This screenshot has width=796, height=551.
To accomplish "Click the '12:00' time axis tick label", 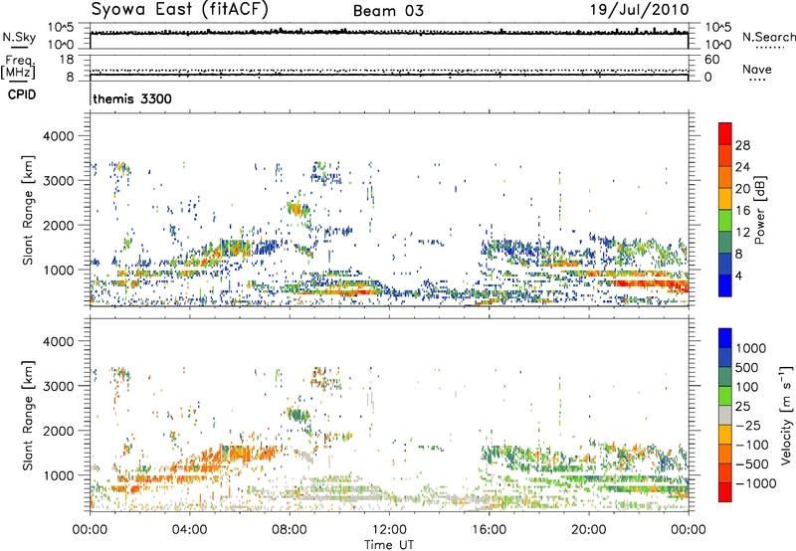I will tap(389, 530).
